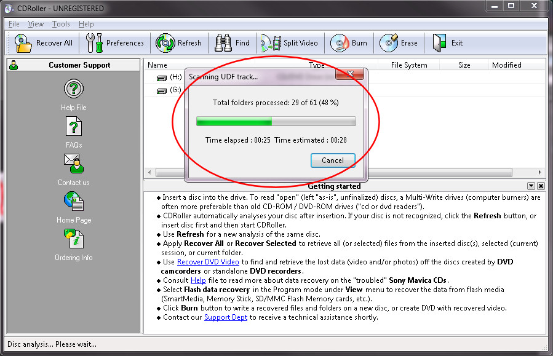Follow the Recover DVD Video link
The height and width of the screenshot is (356, 553).
[208, 262]
